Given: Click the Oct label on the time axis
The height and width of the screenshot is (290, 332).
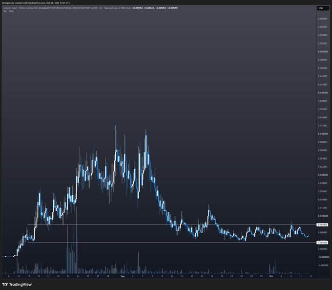Looking at the screenshot, I should click(x=271, y=276).
